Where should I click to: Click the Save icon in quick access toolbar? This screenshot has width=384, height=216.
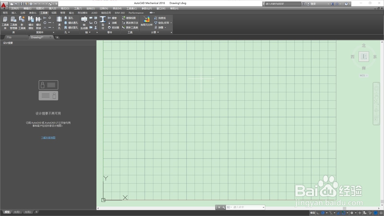(x=21, y=4)
